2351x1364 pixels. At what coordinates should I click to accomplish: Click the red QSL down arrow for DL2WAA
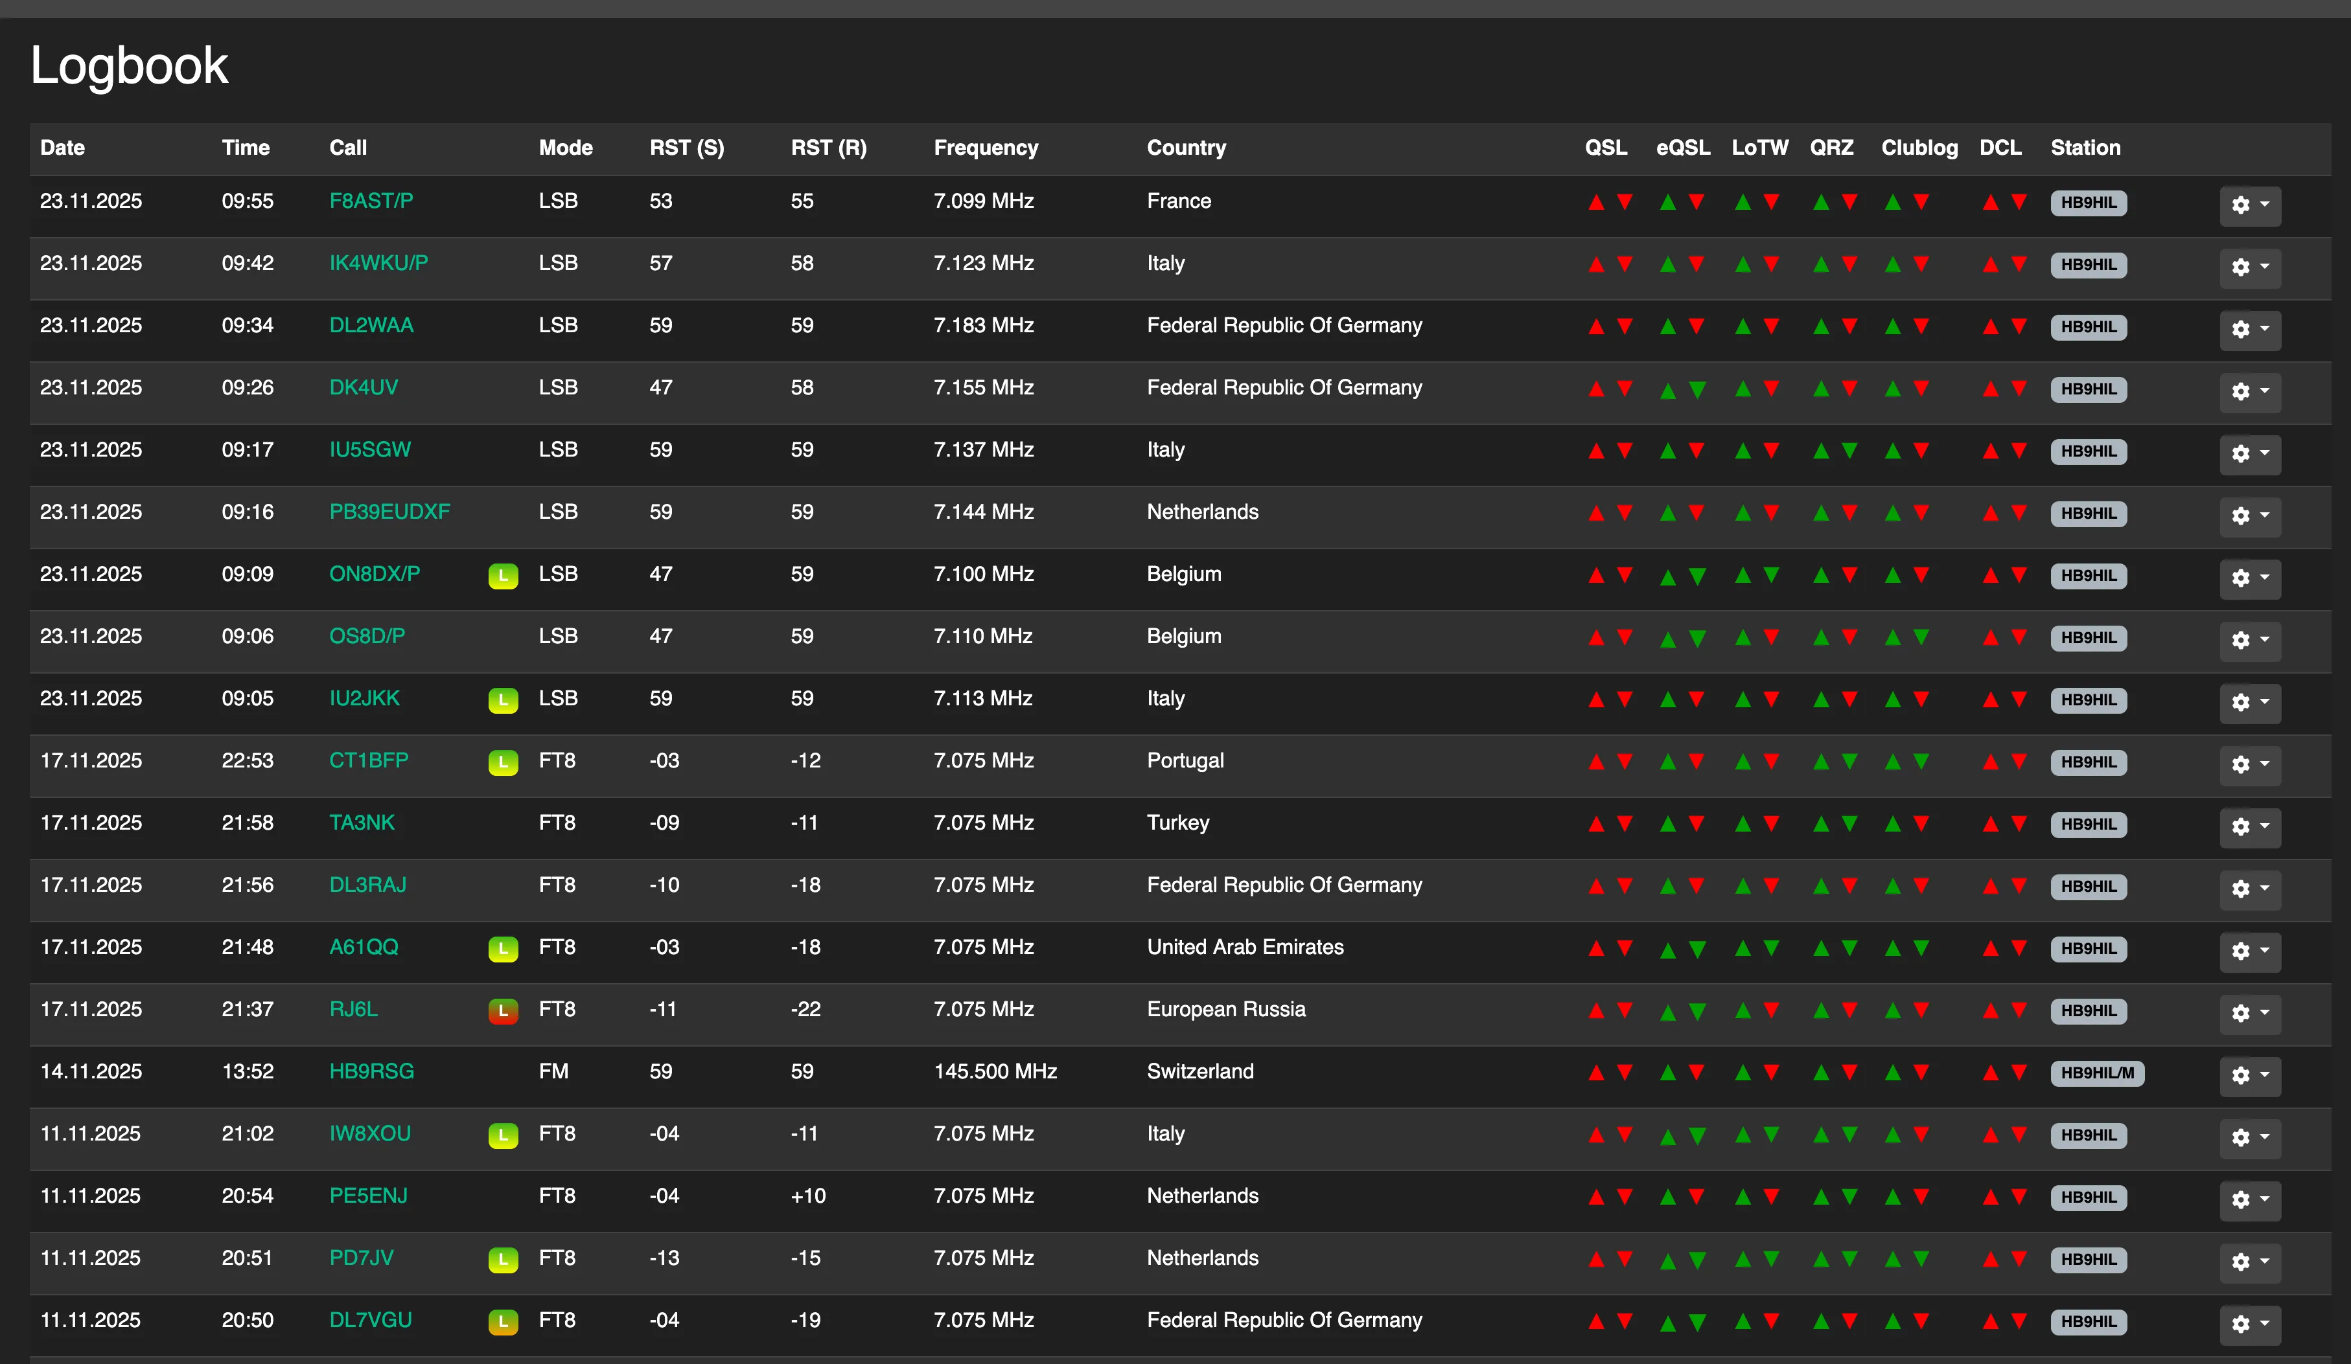[1626, 325]
